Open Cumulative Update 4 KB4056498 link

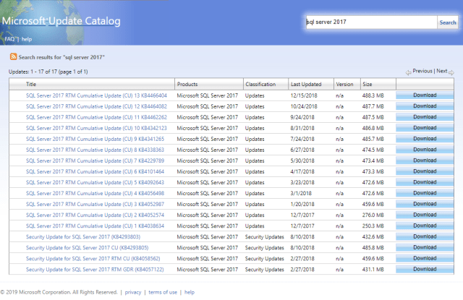(95, 194)
